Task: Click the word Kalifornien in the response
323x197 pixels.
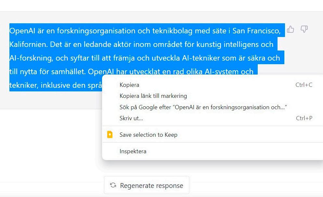Action: point(28,44)
